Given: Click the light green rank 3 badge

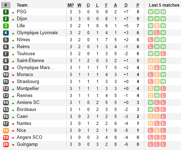Looking at the screenshot, I should (6, 26).
